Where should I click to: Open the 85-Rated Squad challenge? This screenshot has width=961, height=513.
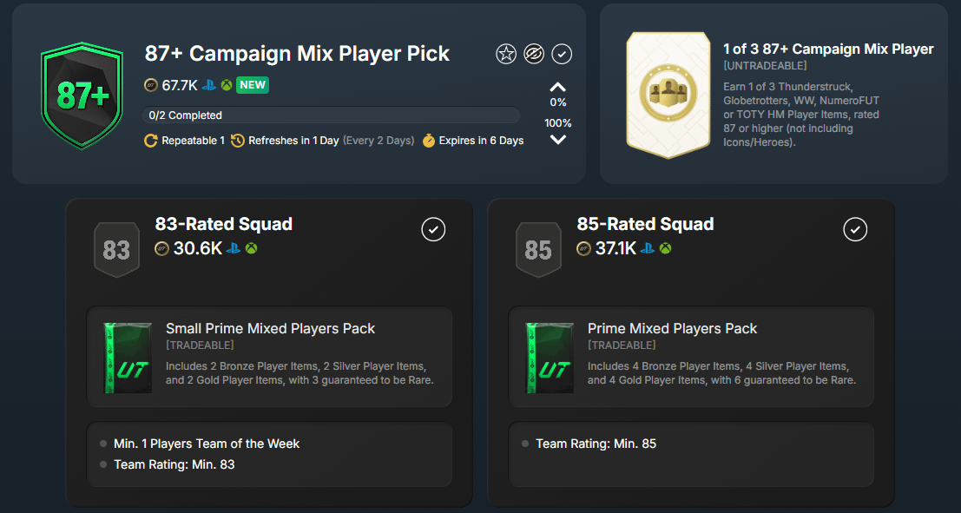[646, 224]
